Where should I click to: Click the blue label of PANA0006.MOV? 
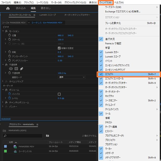click(x=5, y=146)
